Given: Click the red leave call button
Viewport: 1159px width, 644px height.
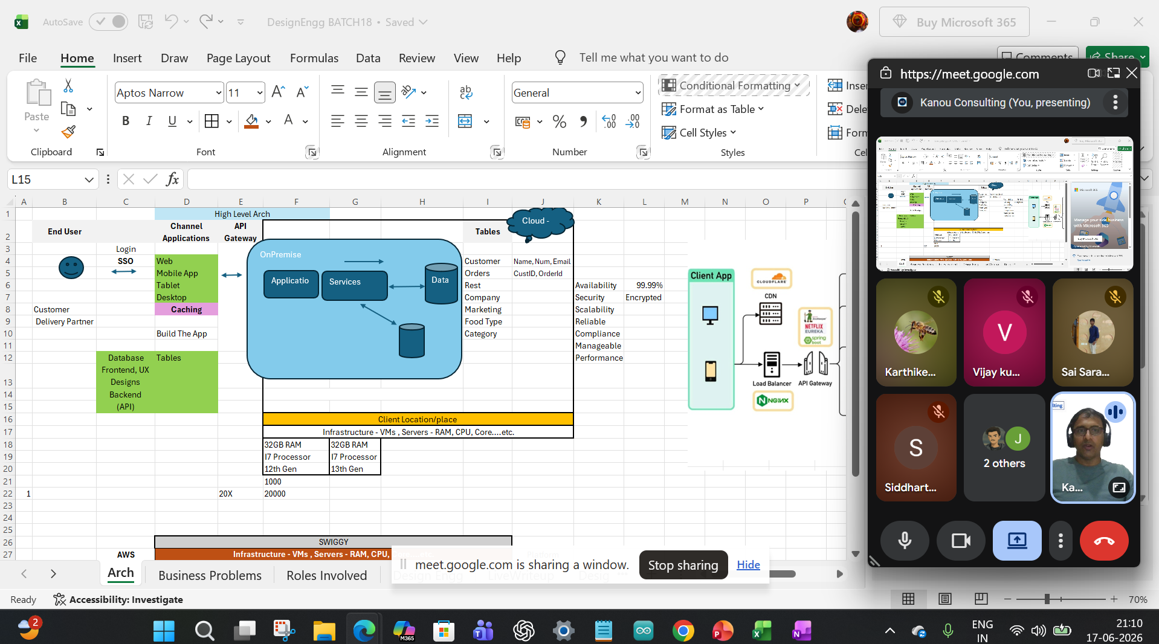Looking at the screenshot, I should pos(1104,540).
